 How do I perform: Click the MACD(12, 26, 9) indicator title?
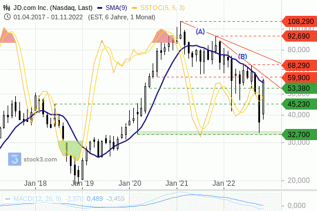tap(38, 199)
